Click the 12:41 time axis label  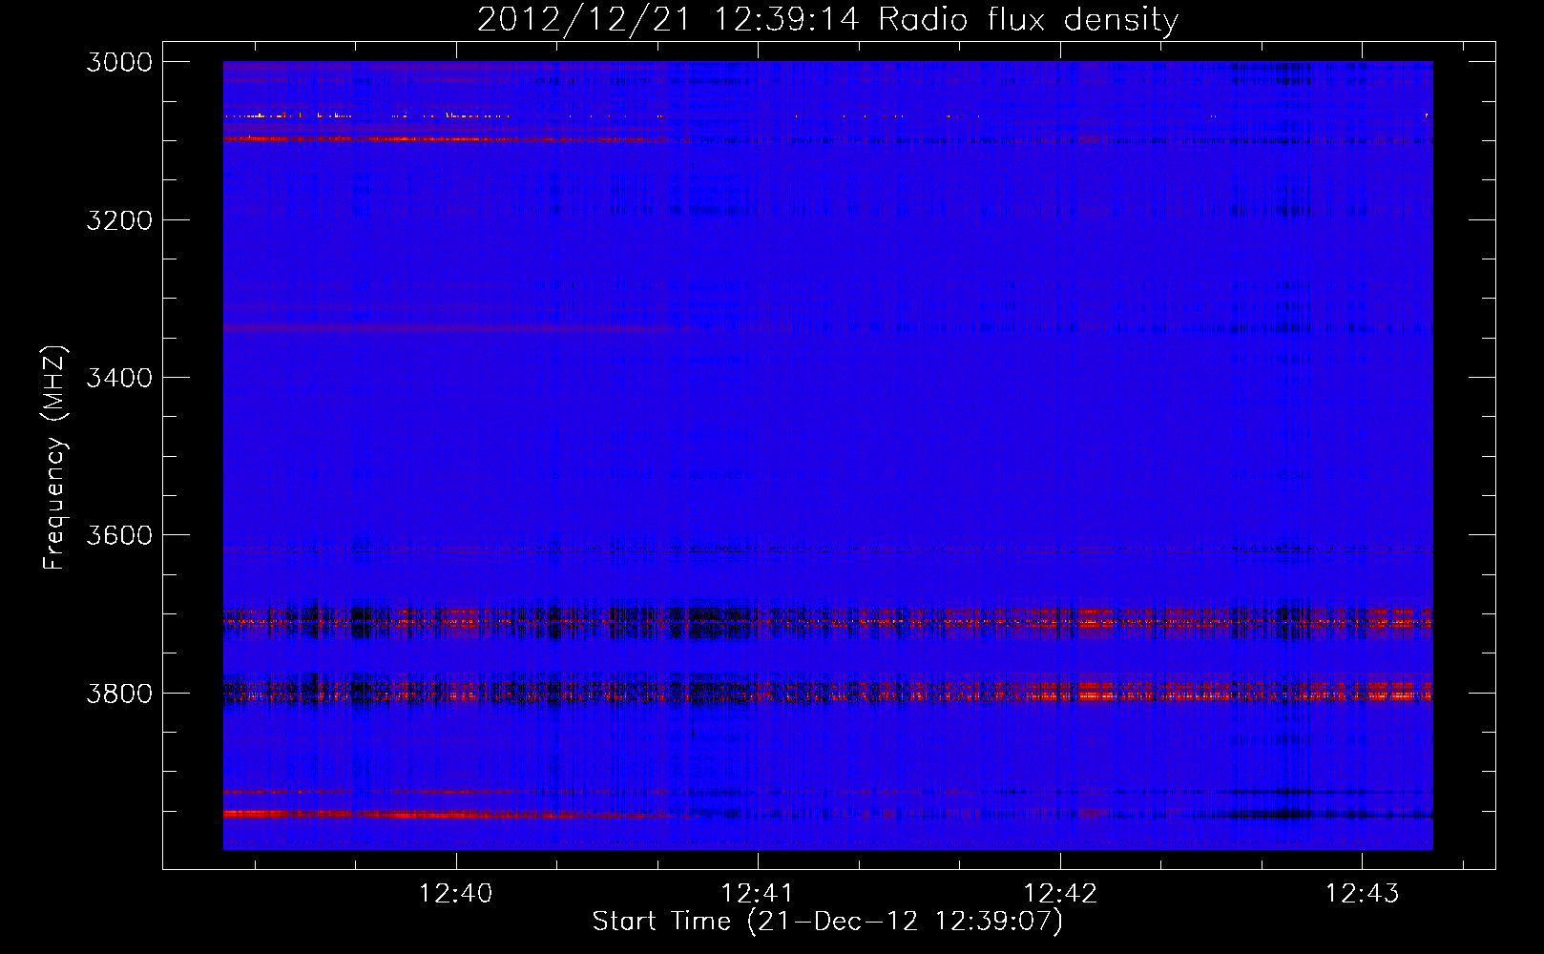click(x=757, y=893)
